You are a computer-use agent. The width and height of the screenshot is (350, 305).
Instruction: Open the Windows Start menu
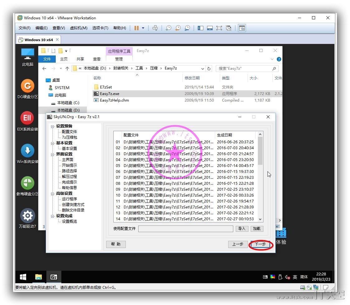pos(23,277)
